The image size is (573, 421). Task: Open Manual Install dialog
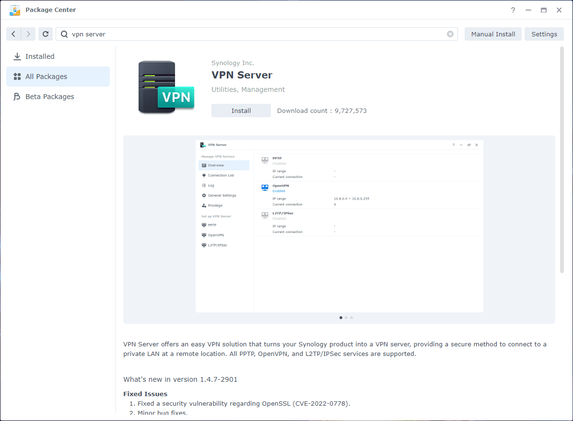(x=493, y=34)
